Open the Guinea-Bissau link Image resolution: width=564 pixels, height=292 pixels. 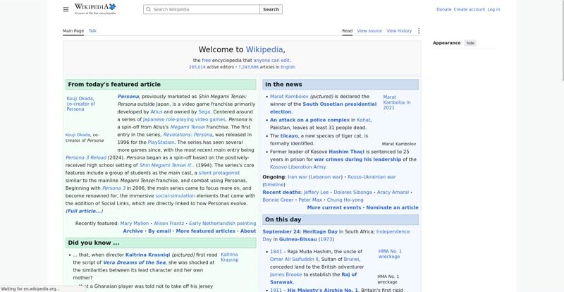click(x=298, y=239)
